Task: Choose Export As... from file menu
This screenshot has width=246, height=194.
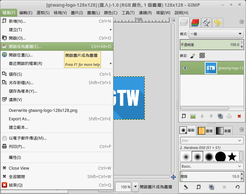Action: 19,119
